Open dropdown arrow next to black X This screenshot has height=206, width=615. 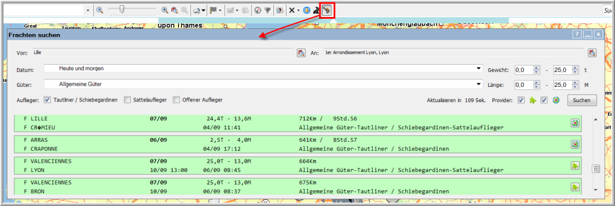point(298,11)
